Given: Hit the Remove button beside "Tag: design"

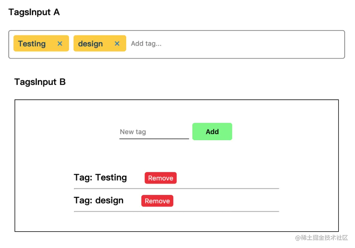Looking at the screenshot, I should pyautogui.click(x=157, y=201).
